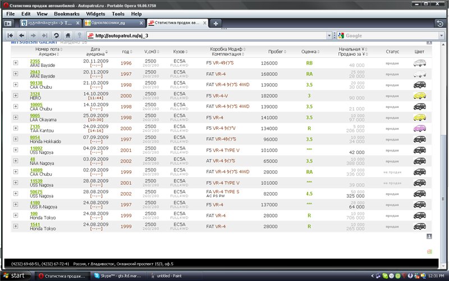Switch to the Статистика продаж tab
Viewport: 449px width, 281px height.
tap(177, 23)
